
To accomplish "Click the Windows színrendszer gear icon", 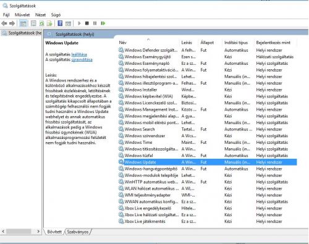I will pos(121,136).
